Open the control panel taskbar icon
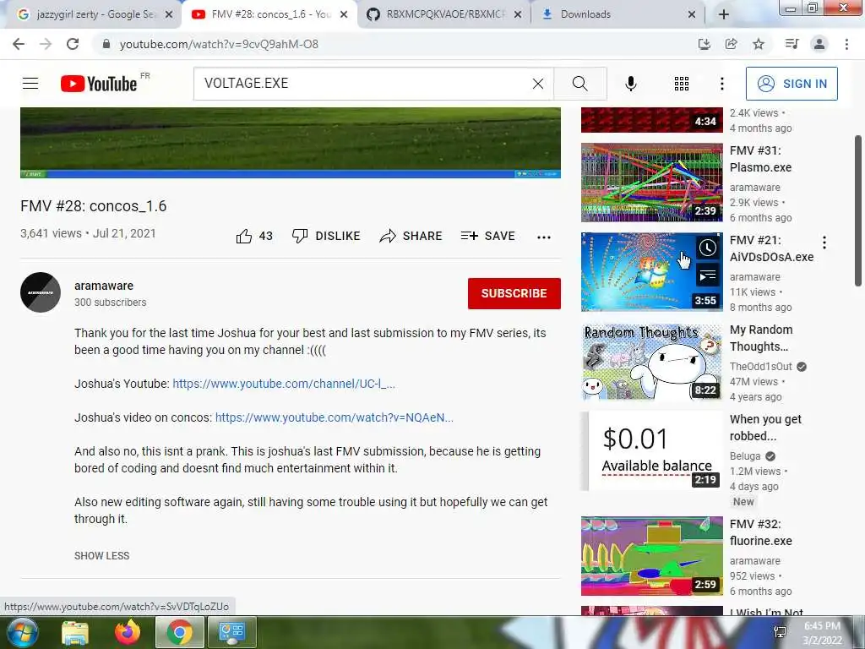 click(232, 632)
